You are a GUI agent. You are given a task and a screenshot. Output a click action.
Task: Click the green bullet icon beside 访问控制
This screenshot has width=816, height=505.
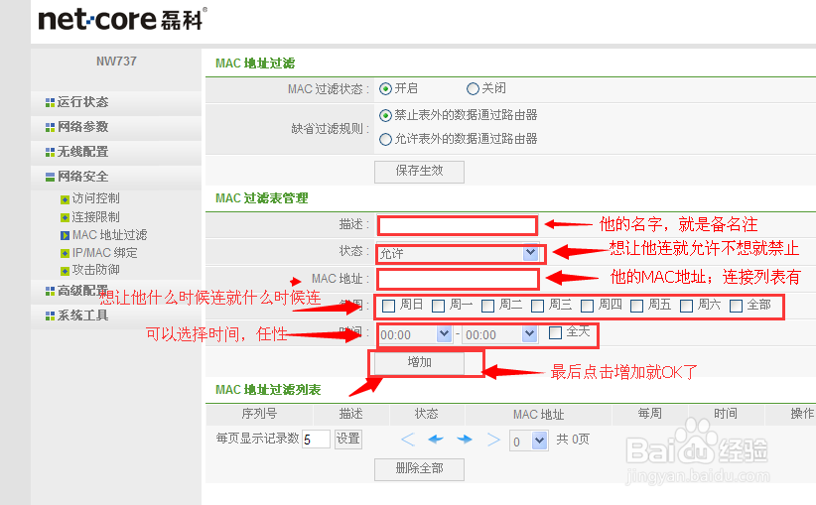point(65,199)
